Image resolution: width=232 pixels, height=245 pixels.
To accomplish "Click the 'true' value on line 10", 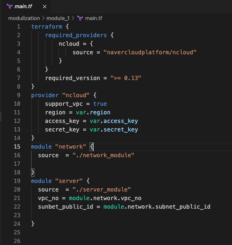I will point(100,104).
